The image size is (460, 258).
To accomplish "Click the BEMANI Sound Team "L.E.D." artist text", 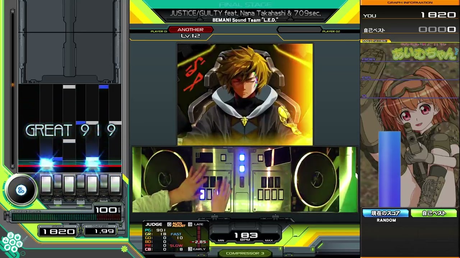I will click(245, 20).
